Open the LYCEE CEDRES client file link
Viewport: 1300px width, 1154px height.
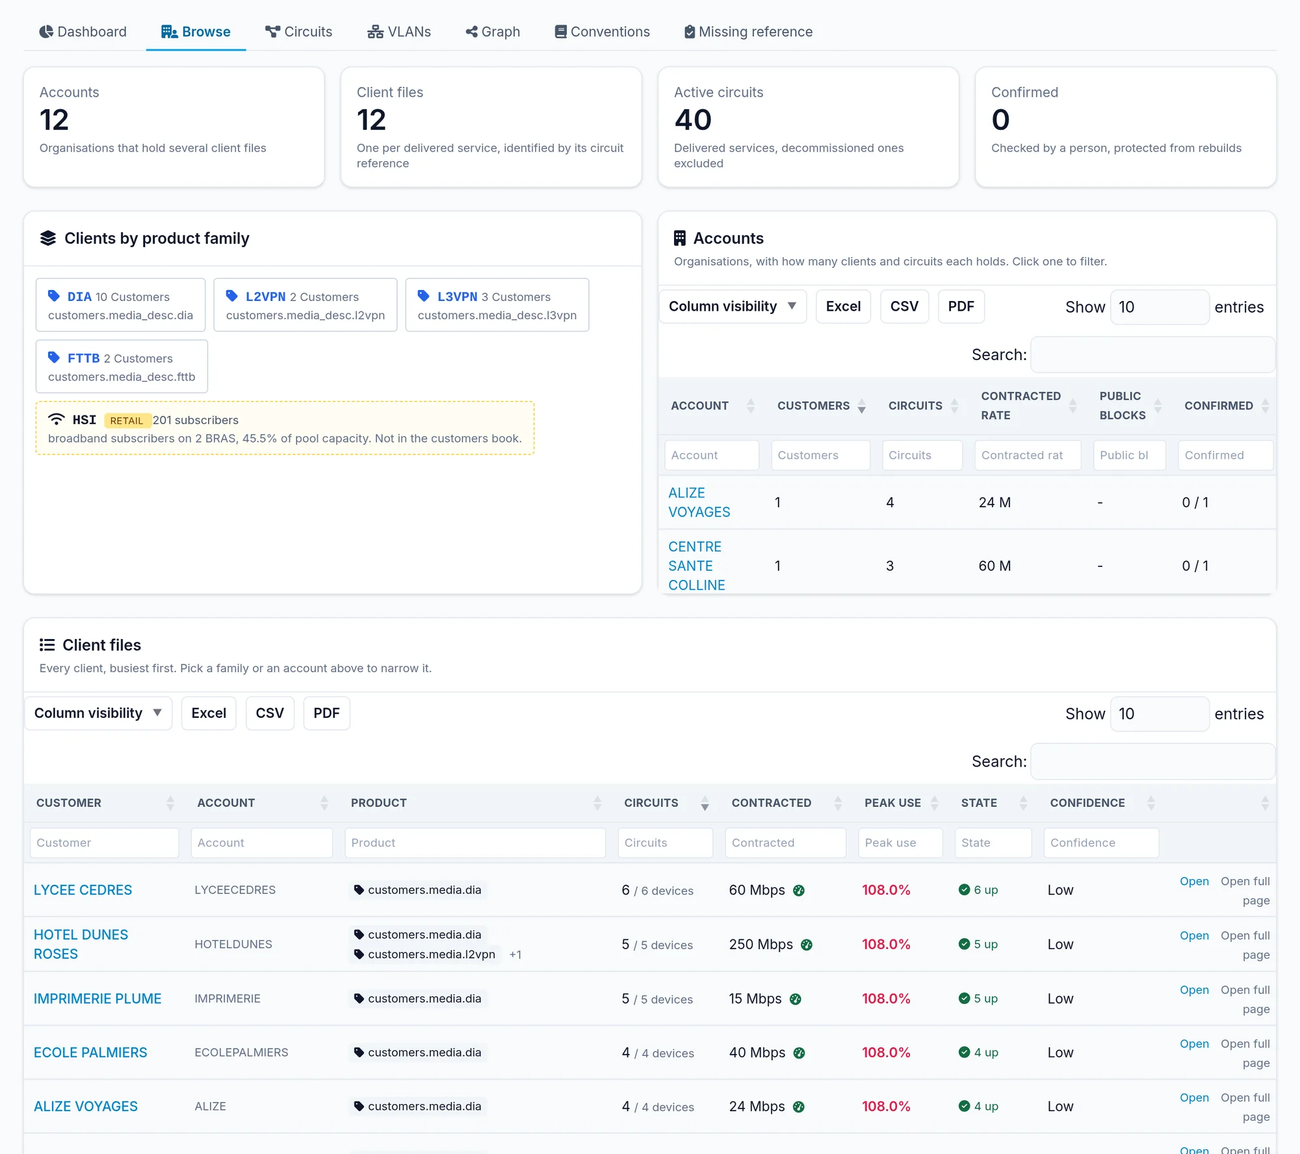point(83,890)
